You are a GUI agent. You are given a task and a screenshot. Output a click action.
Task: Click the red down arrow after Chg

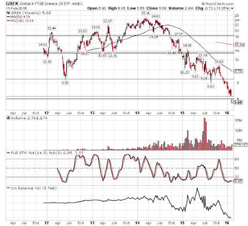tap(232, 9)
